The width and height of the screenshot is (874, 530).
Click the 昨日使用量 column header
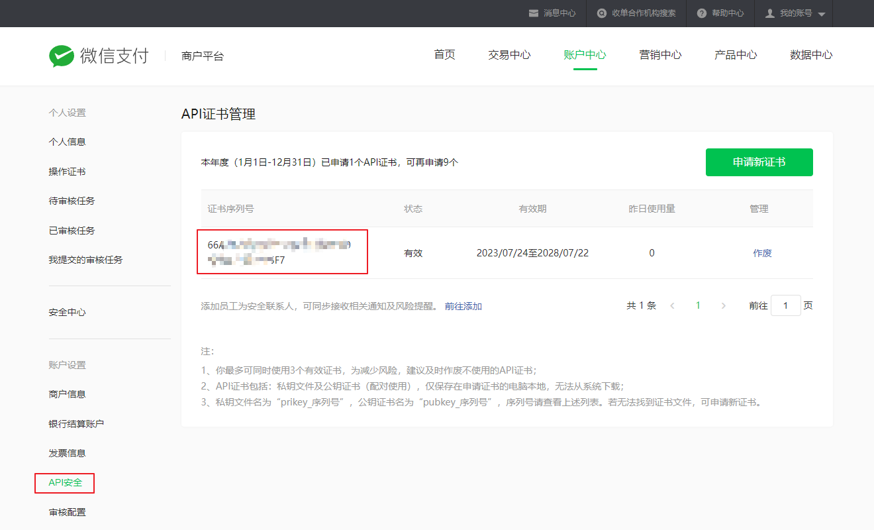click(x=652, y=209)
